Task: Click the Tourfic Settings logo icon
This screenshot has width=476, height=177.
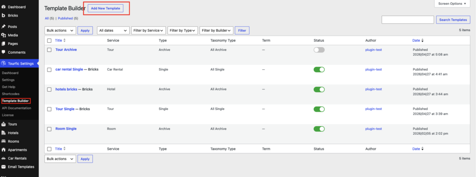Action: pos(4,63)
